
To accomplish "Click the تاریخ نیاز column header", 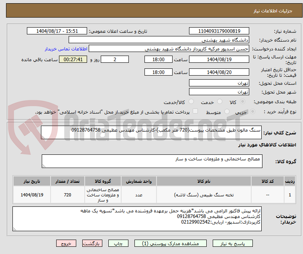I will pyautogui.click(x=32, y=181).
